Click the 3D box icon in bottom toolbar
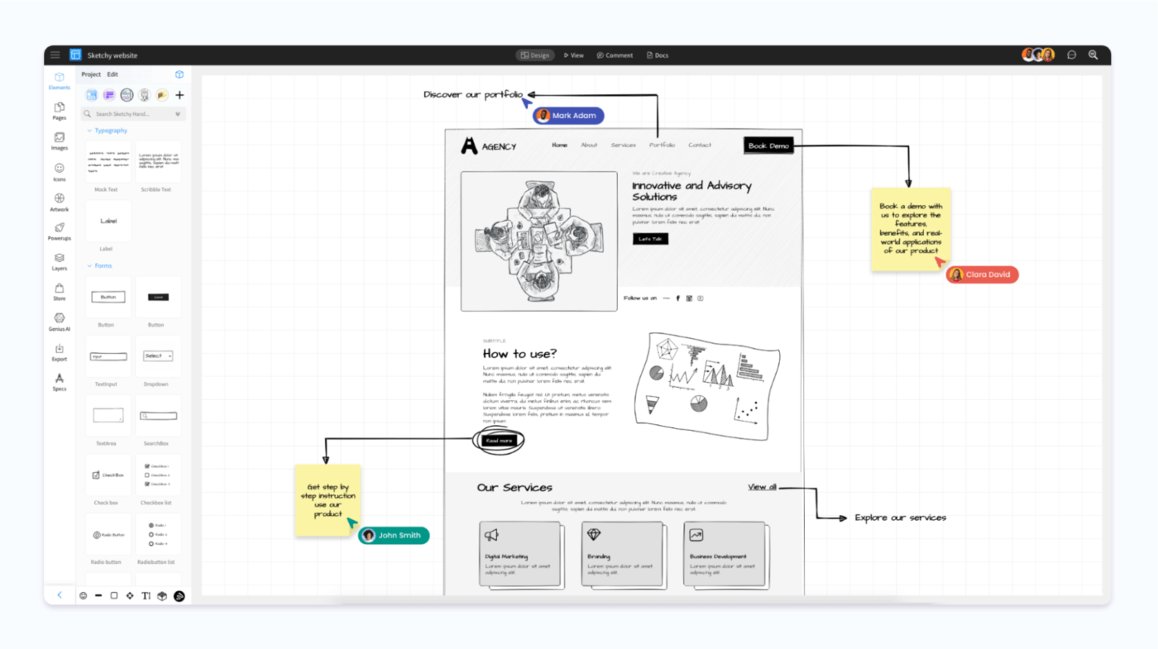The image size is (1158, 649). tap(162, 595)
